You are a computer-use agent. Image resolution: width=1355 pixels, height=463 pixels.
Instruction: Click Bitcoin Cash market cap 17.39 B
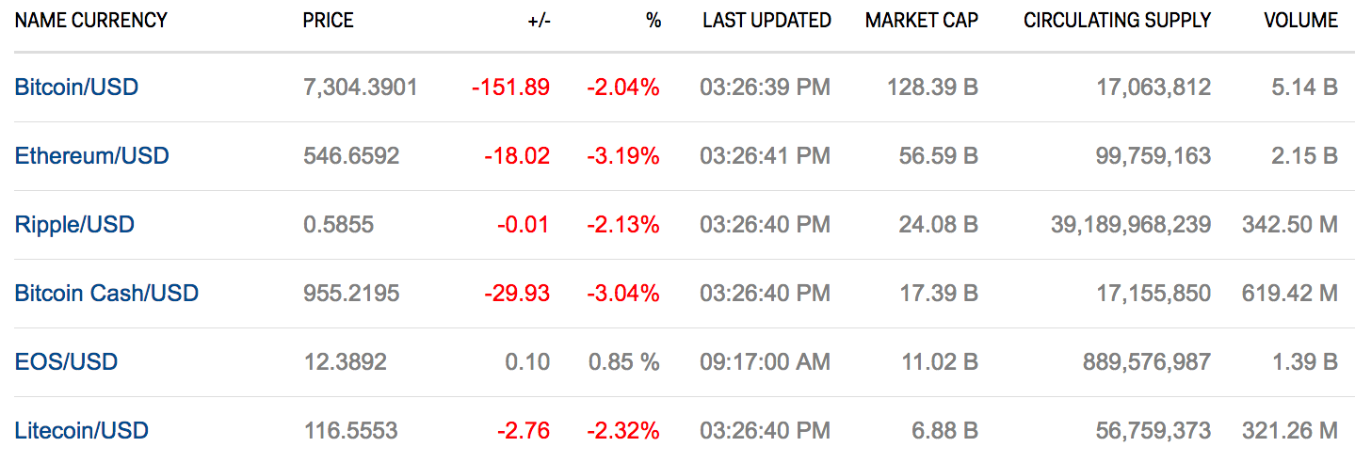pos(938,294)
